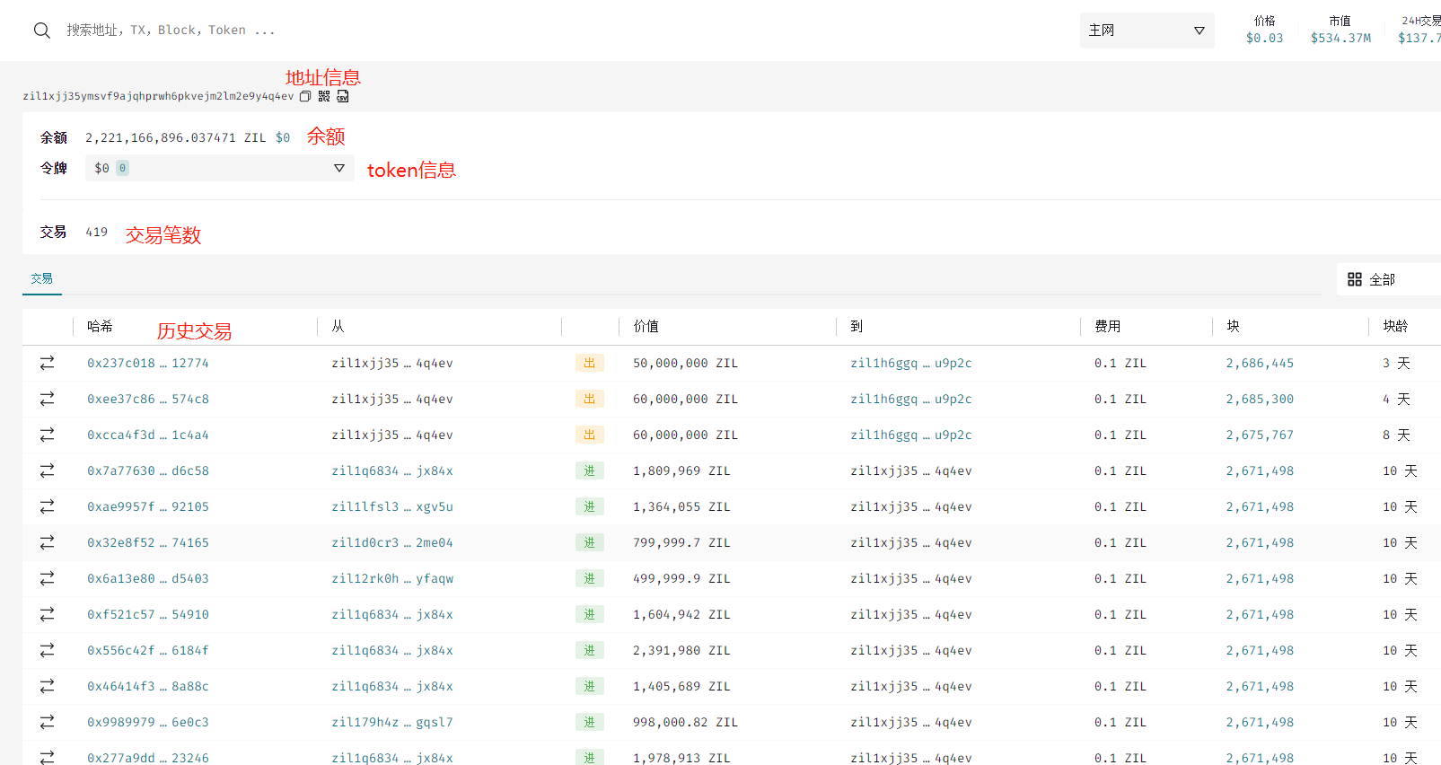Open sender address zil1lfsl3 … xgv5u

(x=391, y=506)
